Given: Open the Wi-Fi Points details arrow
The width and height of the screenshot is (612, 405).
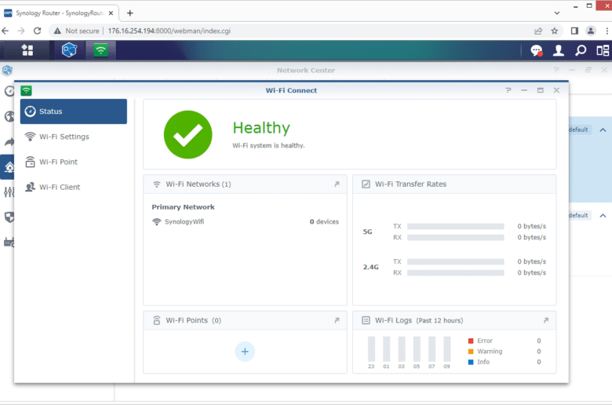Looking at the screenshot, I should 337,320.
